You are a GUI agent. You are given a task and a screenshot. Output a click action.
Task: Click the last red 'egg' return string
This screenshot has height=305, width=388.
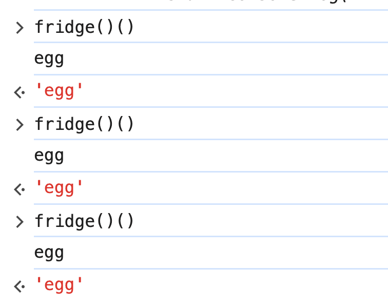click(x=59, y=285)
